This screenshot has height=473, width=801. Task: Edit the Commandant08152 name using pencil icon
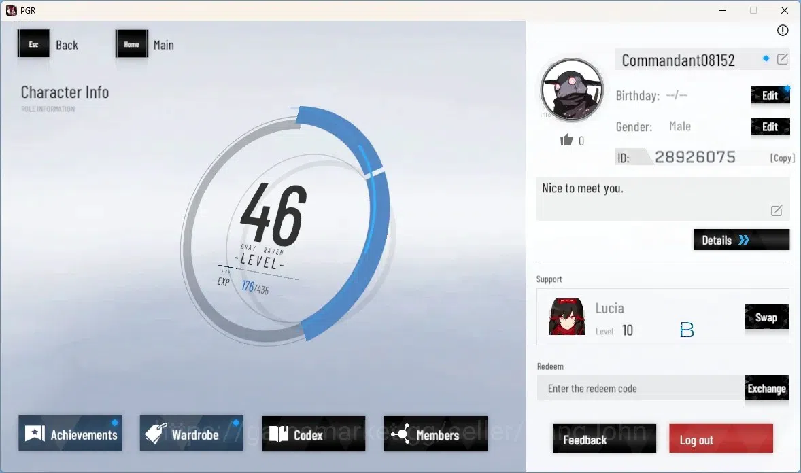(782, 59)
